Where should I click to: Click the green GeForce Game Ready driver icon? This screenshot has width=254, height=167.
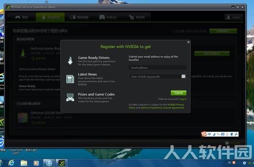[23, 53]
